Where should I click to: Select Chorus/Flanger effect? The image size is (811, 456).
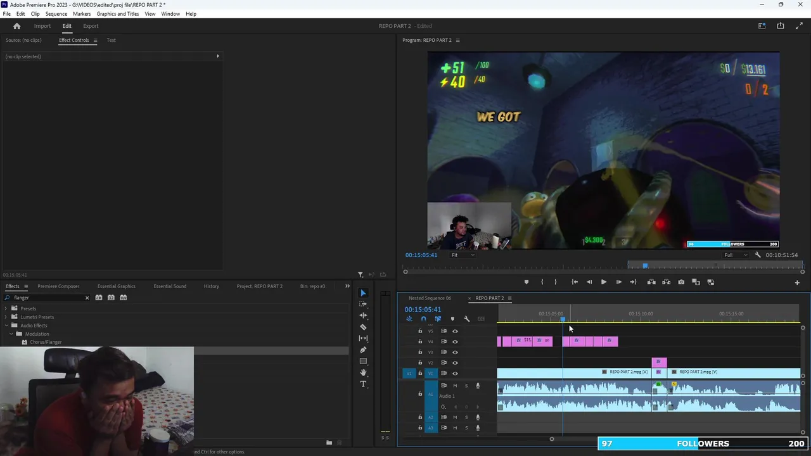pyautogui.click(x=46, y=342)
